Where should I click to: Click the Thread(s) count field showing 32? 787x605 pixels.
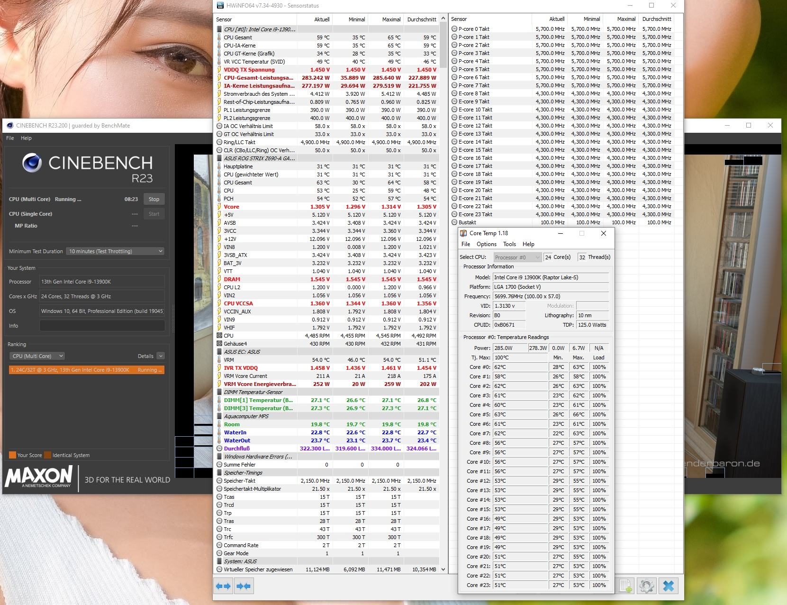click(x=582, y=257)
